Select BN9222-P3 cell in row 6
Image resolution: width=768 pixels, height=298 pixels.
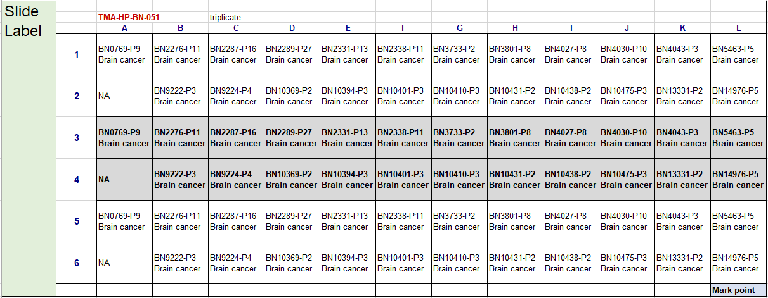(x=180, y=263)
